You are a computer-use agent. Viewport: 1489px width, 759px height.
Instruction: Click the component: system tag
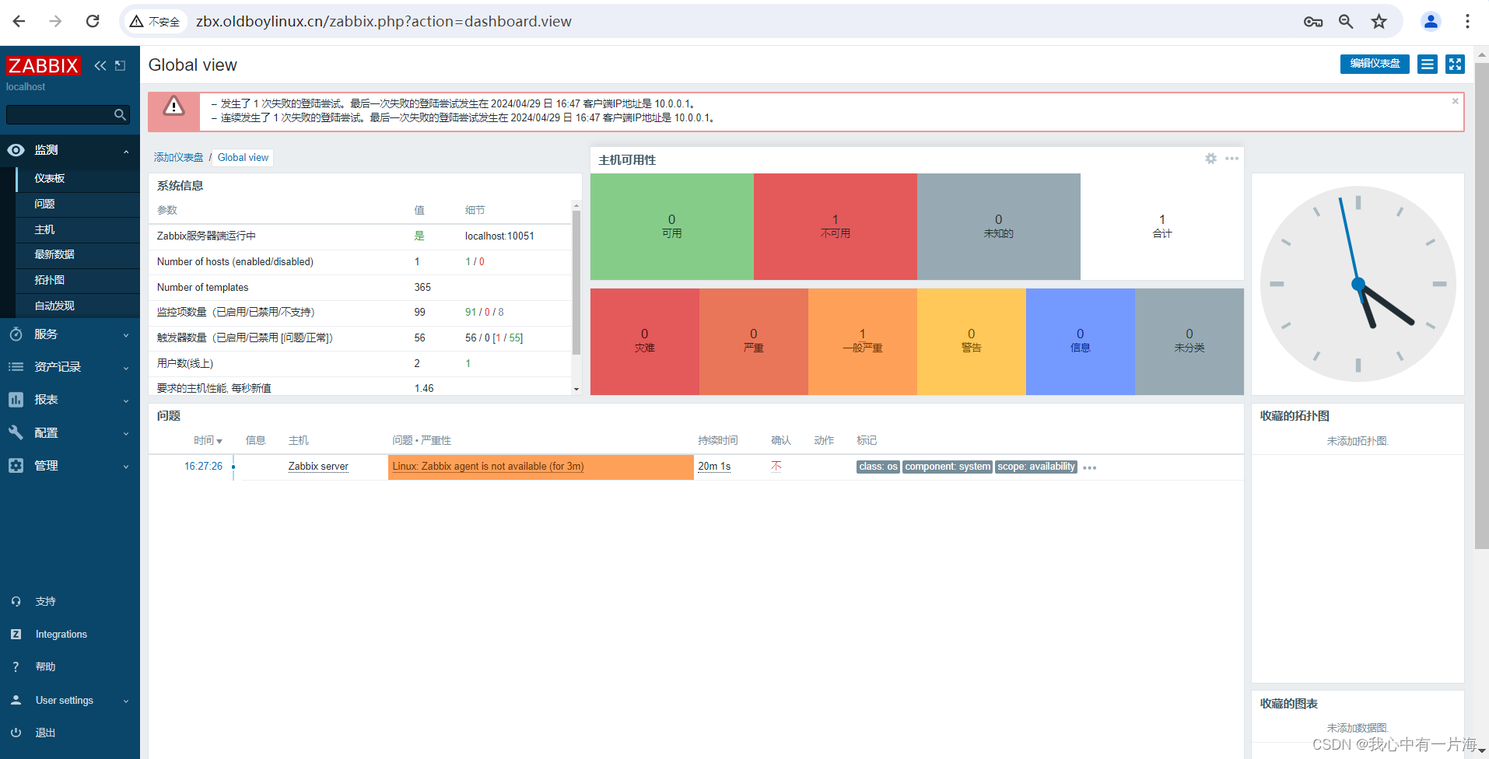click(x=948, y=467)
